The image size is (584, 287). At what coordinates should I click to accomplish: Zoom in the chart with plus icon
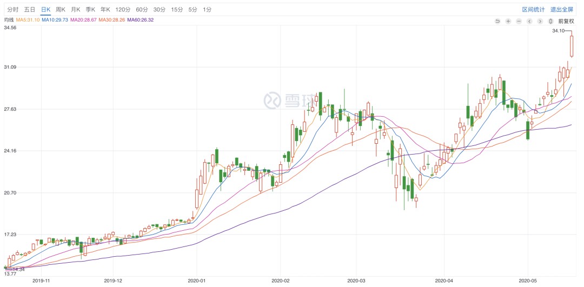click(508, 21)
